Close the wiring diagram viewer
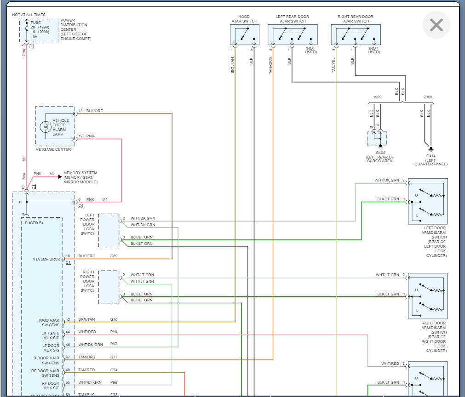465x397 pixels. point(436,25)
